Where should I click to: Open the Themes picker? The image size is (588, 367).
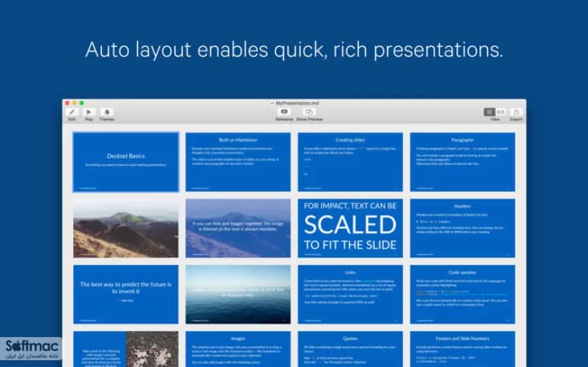pyautogui.click(x=107, y=112)
